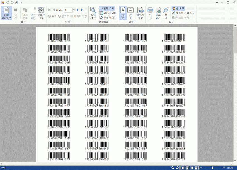Fit view to 전체 페이지 whole page
Image resolution: width=237 pixels, height=170 pixels.
click(x=108, y=18)
